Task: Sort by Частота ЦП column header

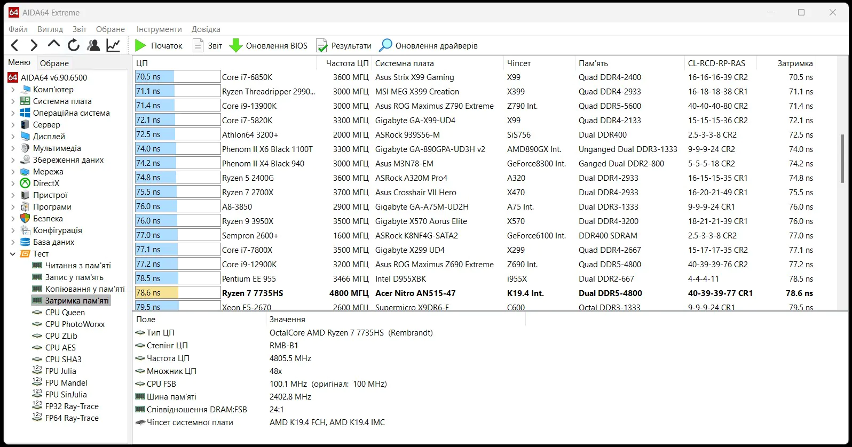Action: pos(344,63)
